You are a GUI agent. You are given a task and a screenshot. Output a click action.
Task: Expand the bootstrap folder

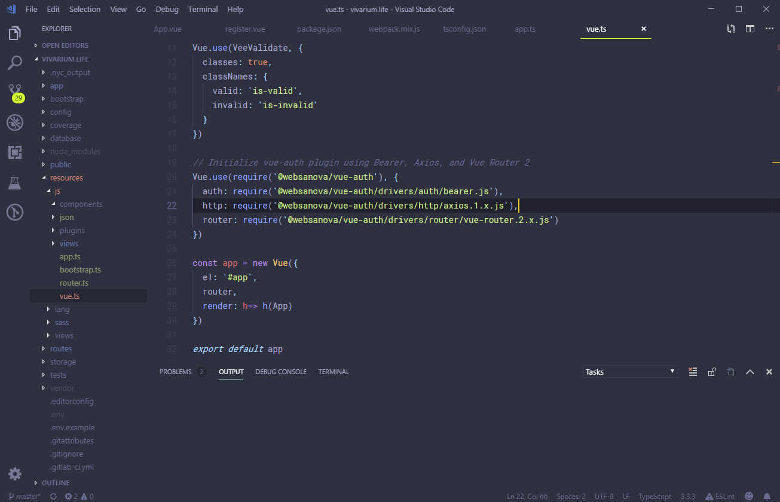pyautogui.click(x=66, y=99)
